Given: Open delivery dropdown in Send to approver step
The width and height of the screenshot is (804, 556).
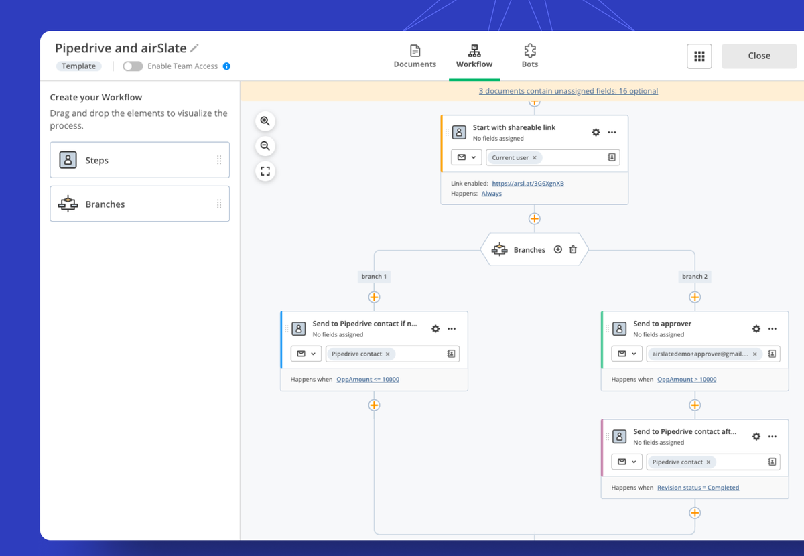Looking at the screenshot, I should (627, 354).
